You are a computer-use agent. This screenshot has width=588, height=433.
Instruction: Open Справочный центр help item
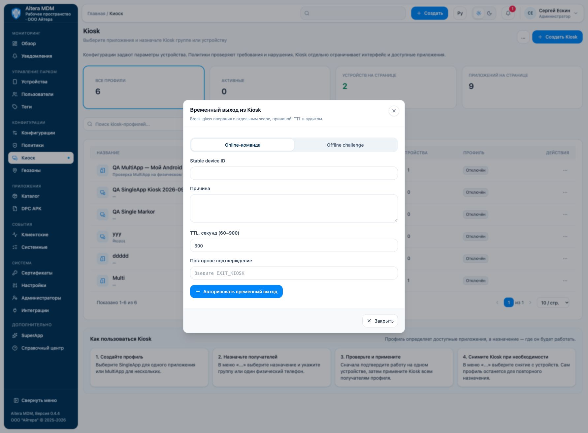click(41, 348)
